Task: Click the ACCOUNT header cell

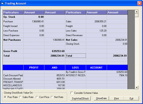Action: coord(96,67)
